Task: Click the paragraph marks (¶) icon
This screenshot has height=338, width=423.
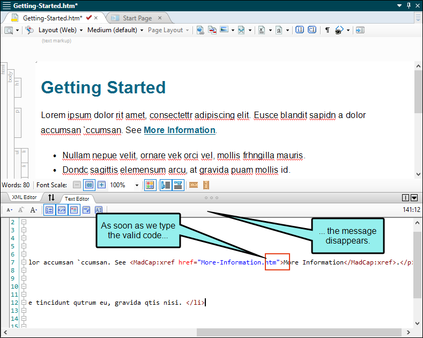Action: [327, 30]
